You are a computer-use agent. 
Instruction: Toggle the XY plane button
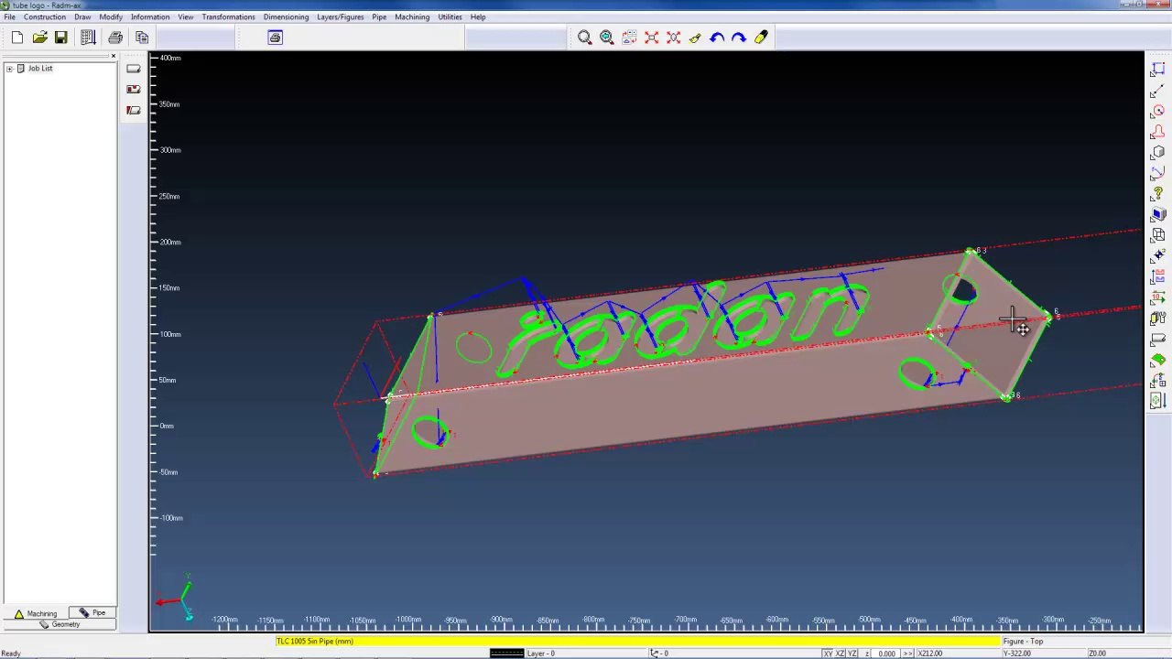tap(828, 654)
